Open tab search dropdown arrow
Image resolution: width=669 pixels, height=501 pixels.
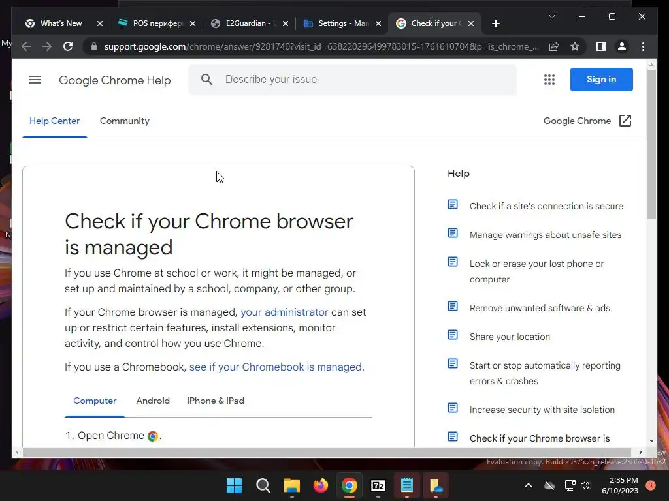551,16
